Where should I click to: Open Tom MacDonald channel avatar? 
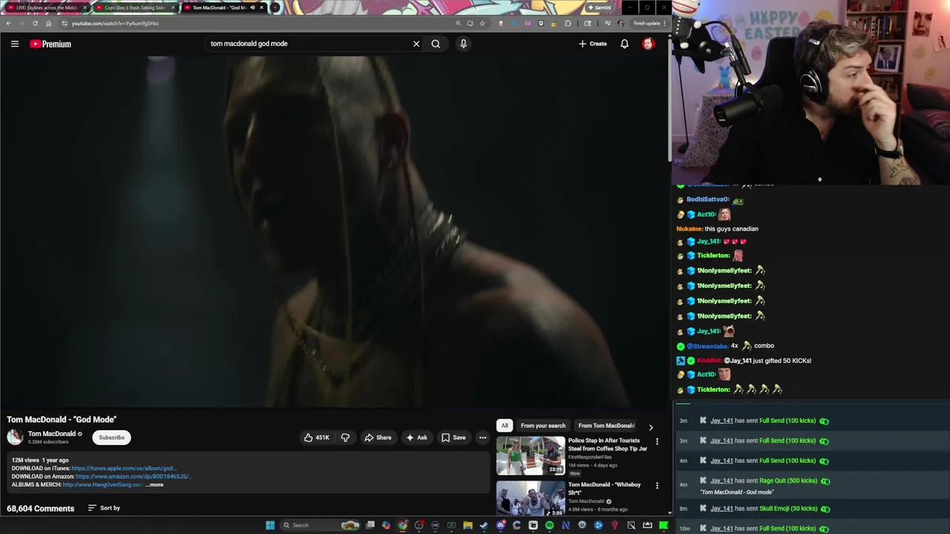pyautogui.click(x=15, y=437)
